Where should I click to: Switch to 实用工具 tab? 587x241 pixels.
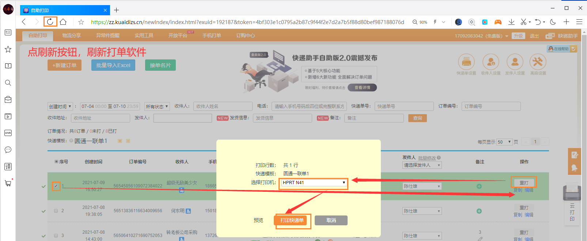tap(144, 35)
